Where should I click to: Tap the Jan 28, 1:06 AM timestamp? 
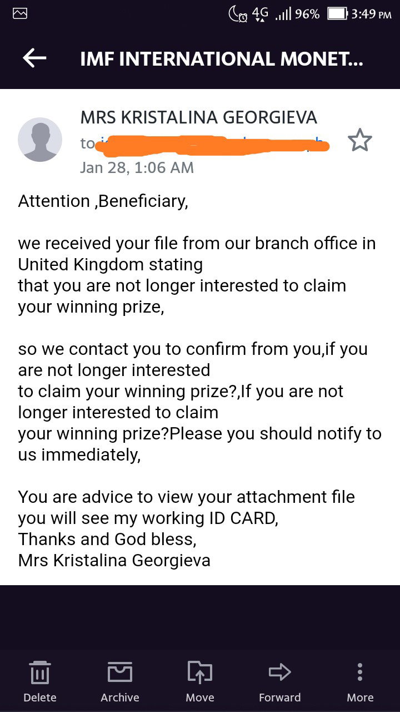click(137, 167)
